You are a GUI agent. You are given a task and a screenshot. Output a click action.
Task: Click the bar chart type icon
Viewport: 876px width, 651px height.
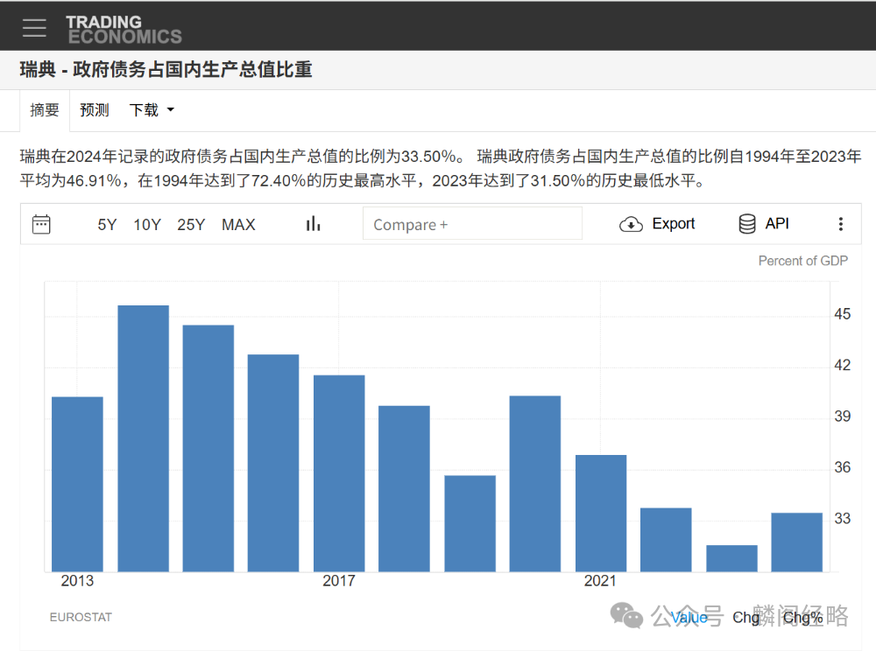point(313,224)
